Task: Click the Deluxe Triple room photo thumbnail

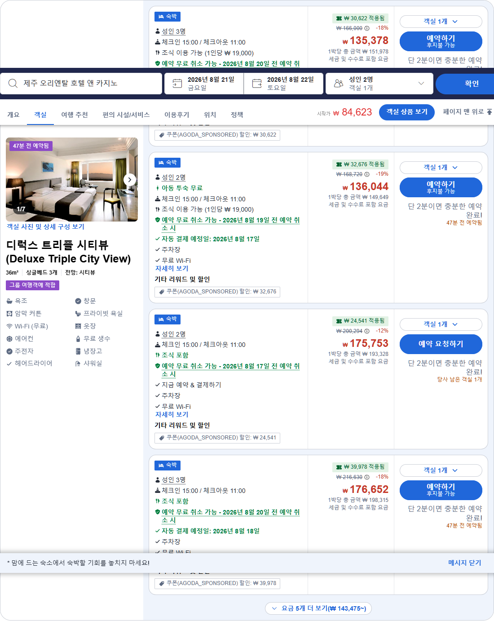Action: [72, 180]
